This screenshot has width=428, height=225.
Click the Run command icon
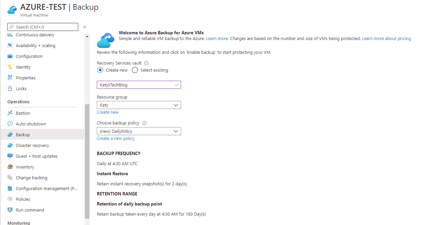tap(10, 210)
